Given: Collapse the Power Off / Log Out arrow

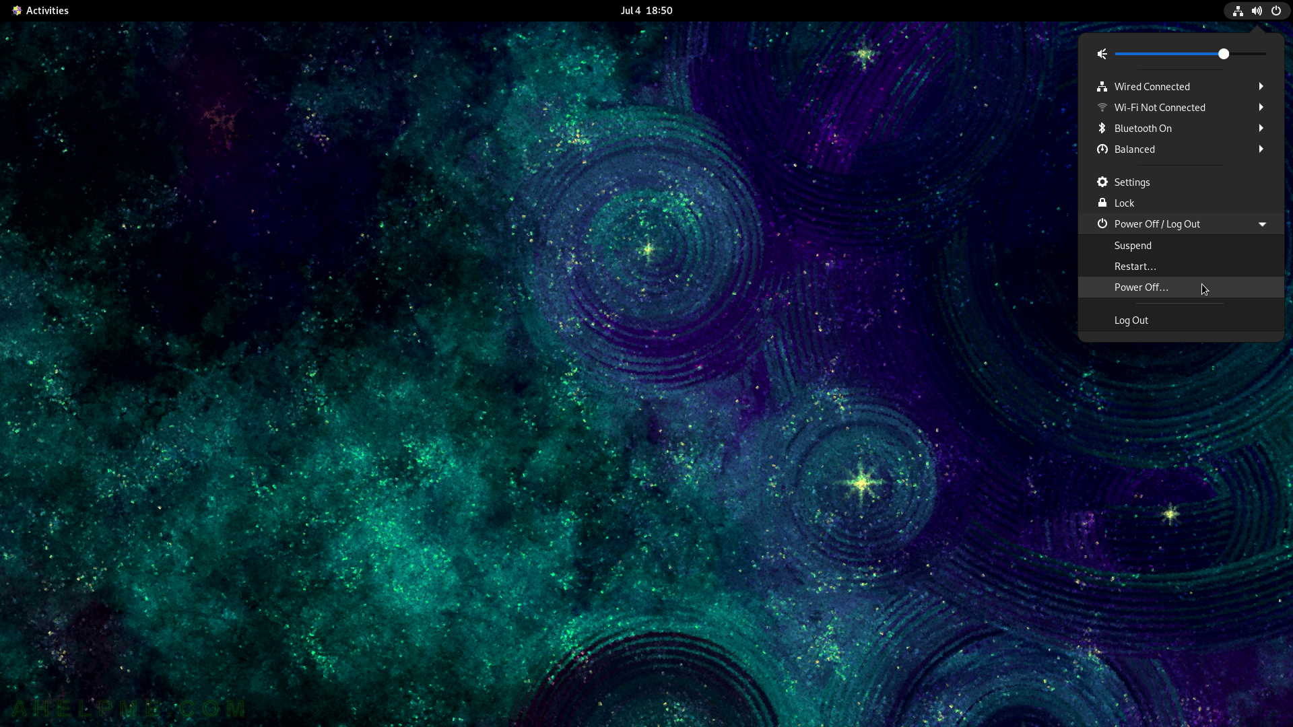Looking at the screenshot, I should click(x=1262, y=224).
